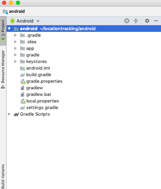161x189 pixels.
Task: Collapse the android root node arrow
Action: point(9,29)
